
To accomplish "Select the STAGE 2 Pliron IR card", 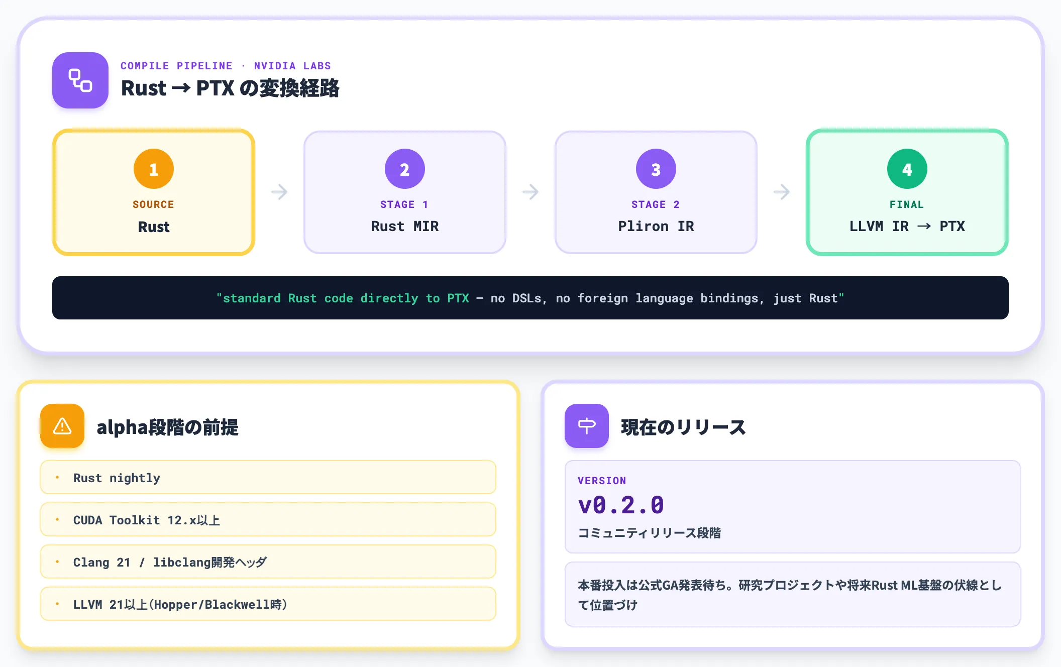I will 656,192.
